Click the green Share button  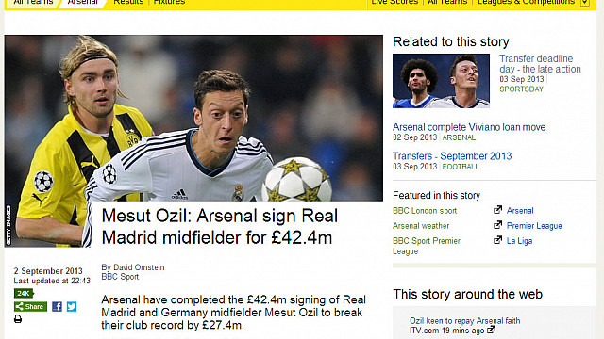[31, 306]
